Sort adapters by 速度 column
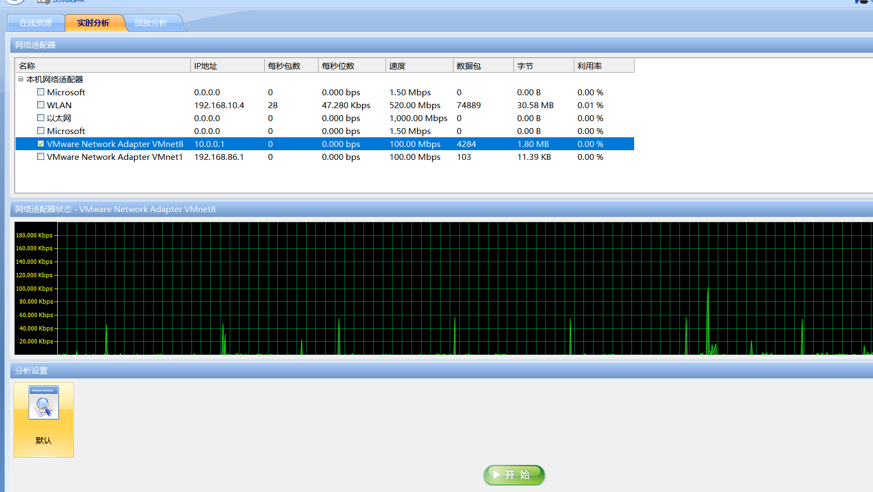Image resolution: width=873 pixels, height=492 pixels. click(x=420, y=66)
